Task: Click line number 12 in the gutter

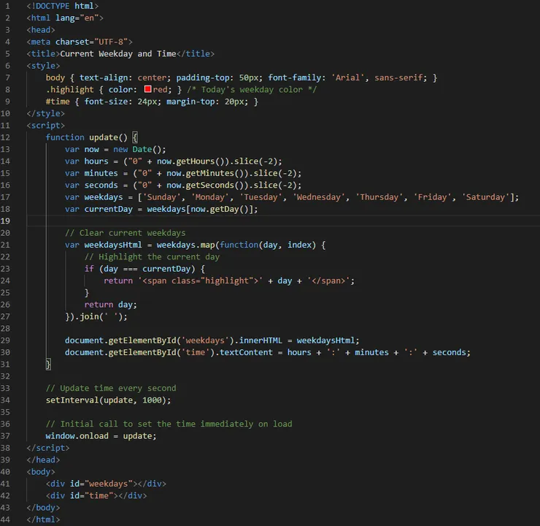Action: pos(5,137)
